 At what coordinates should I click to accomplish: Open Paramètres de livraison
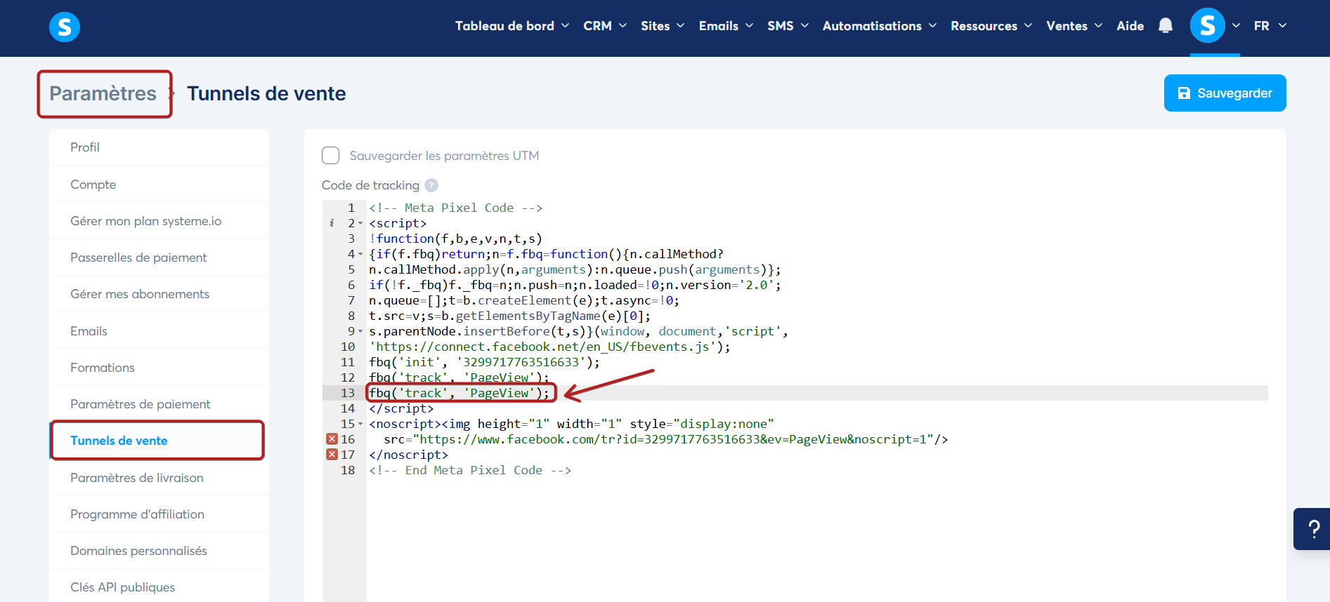coord(159,478)
